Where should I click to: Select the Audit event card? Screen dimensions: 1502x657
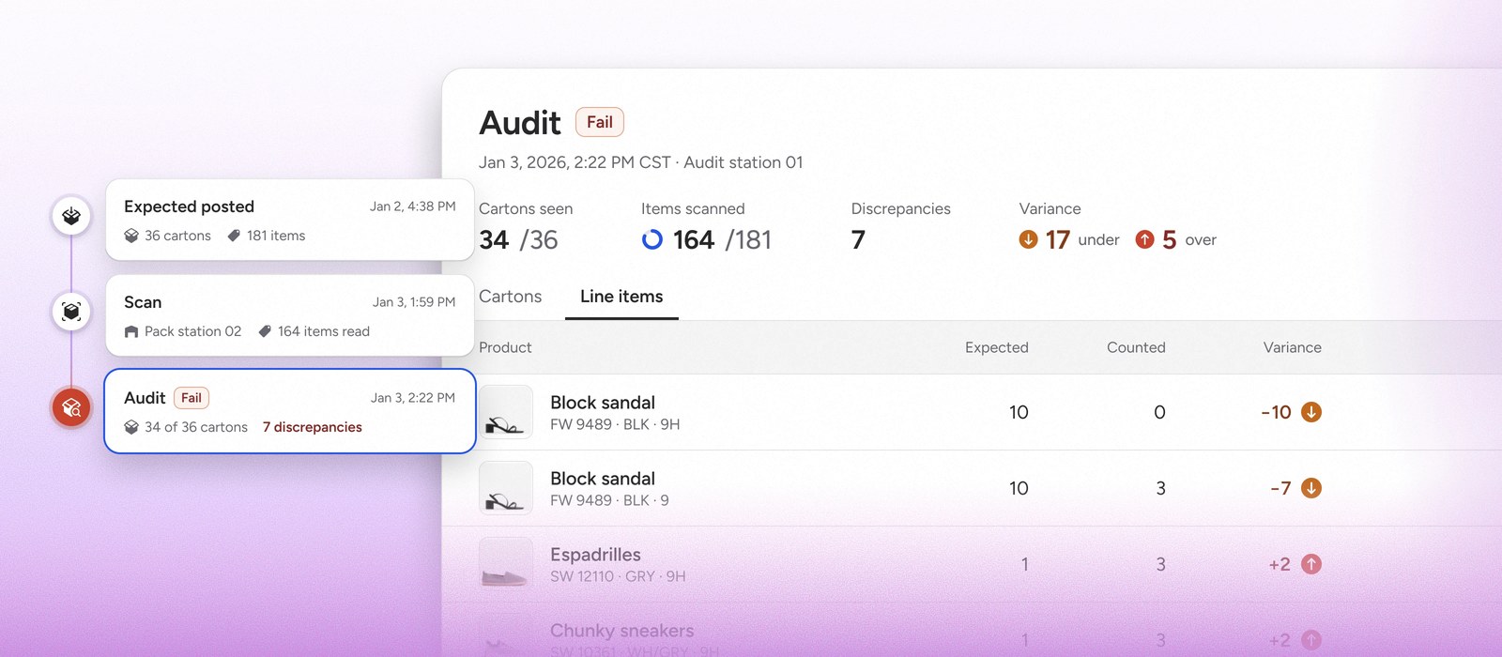coord(290,411)
